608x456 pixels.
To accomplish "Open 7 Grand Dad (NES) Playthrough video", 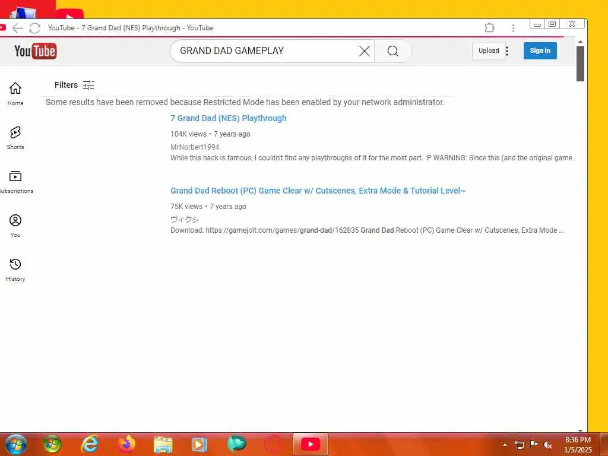I will 229,118.
